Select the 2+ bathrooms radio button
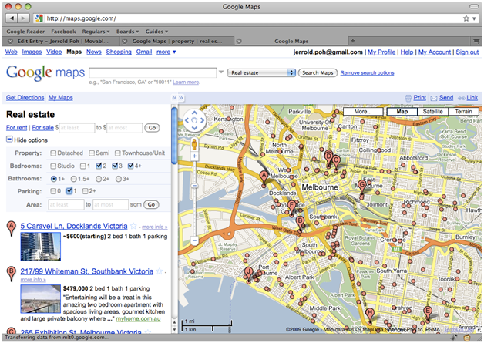 [x=97, y=178]
